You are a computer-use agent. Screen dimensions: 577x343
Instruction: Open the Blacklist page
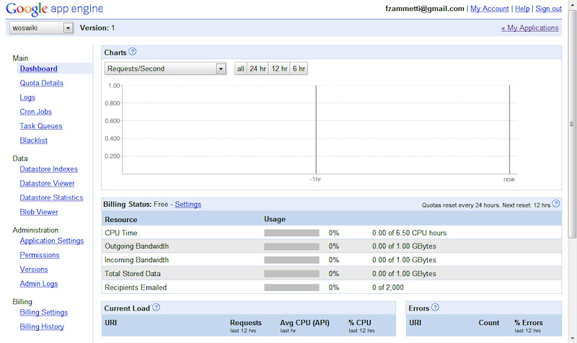coord(33,141)
